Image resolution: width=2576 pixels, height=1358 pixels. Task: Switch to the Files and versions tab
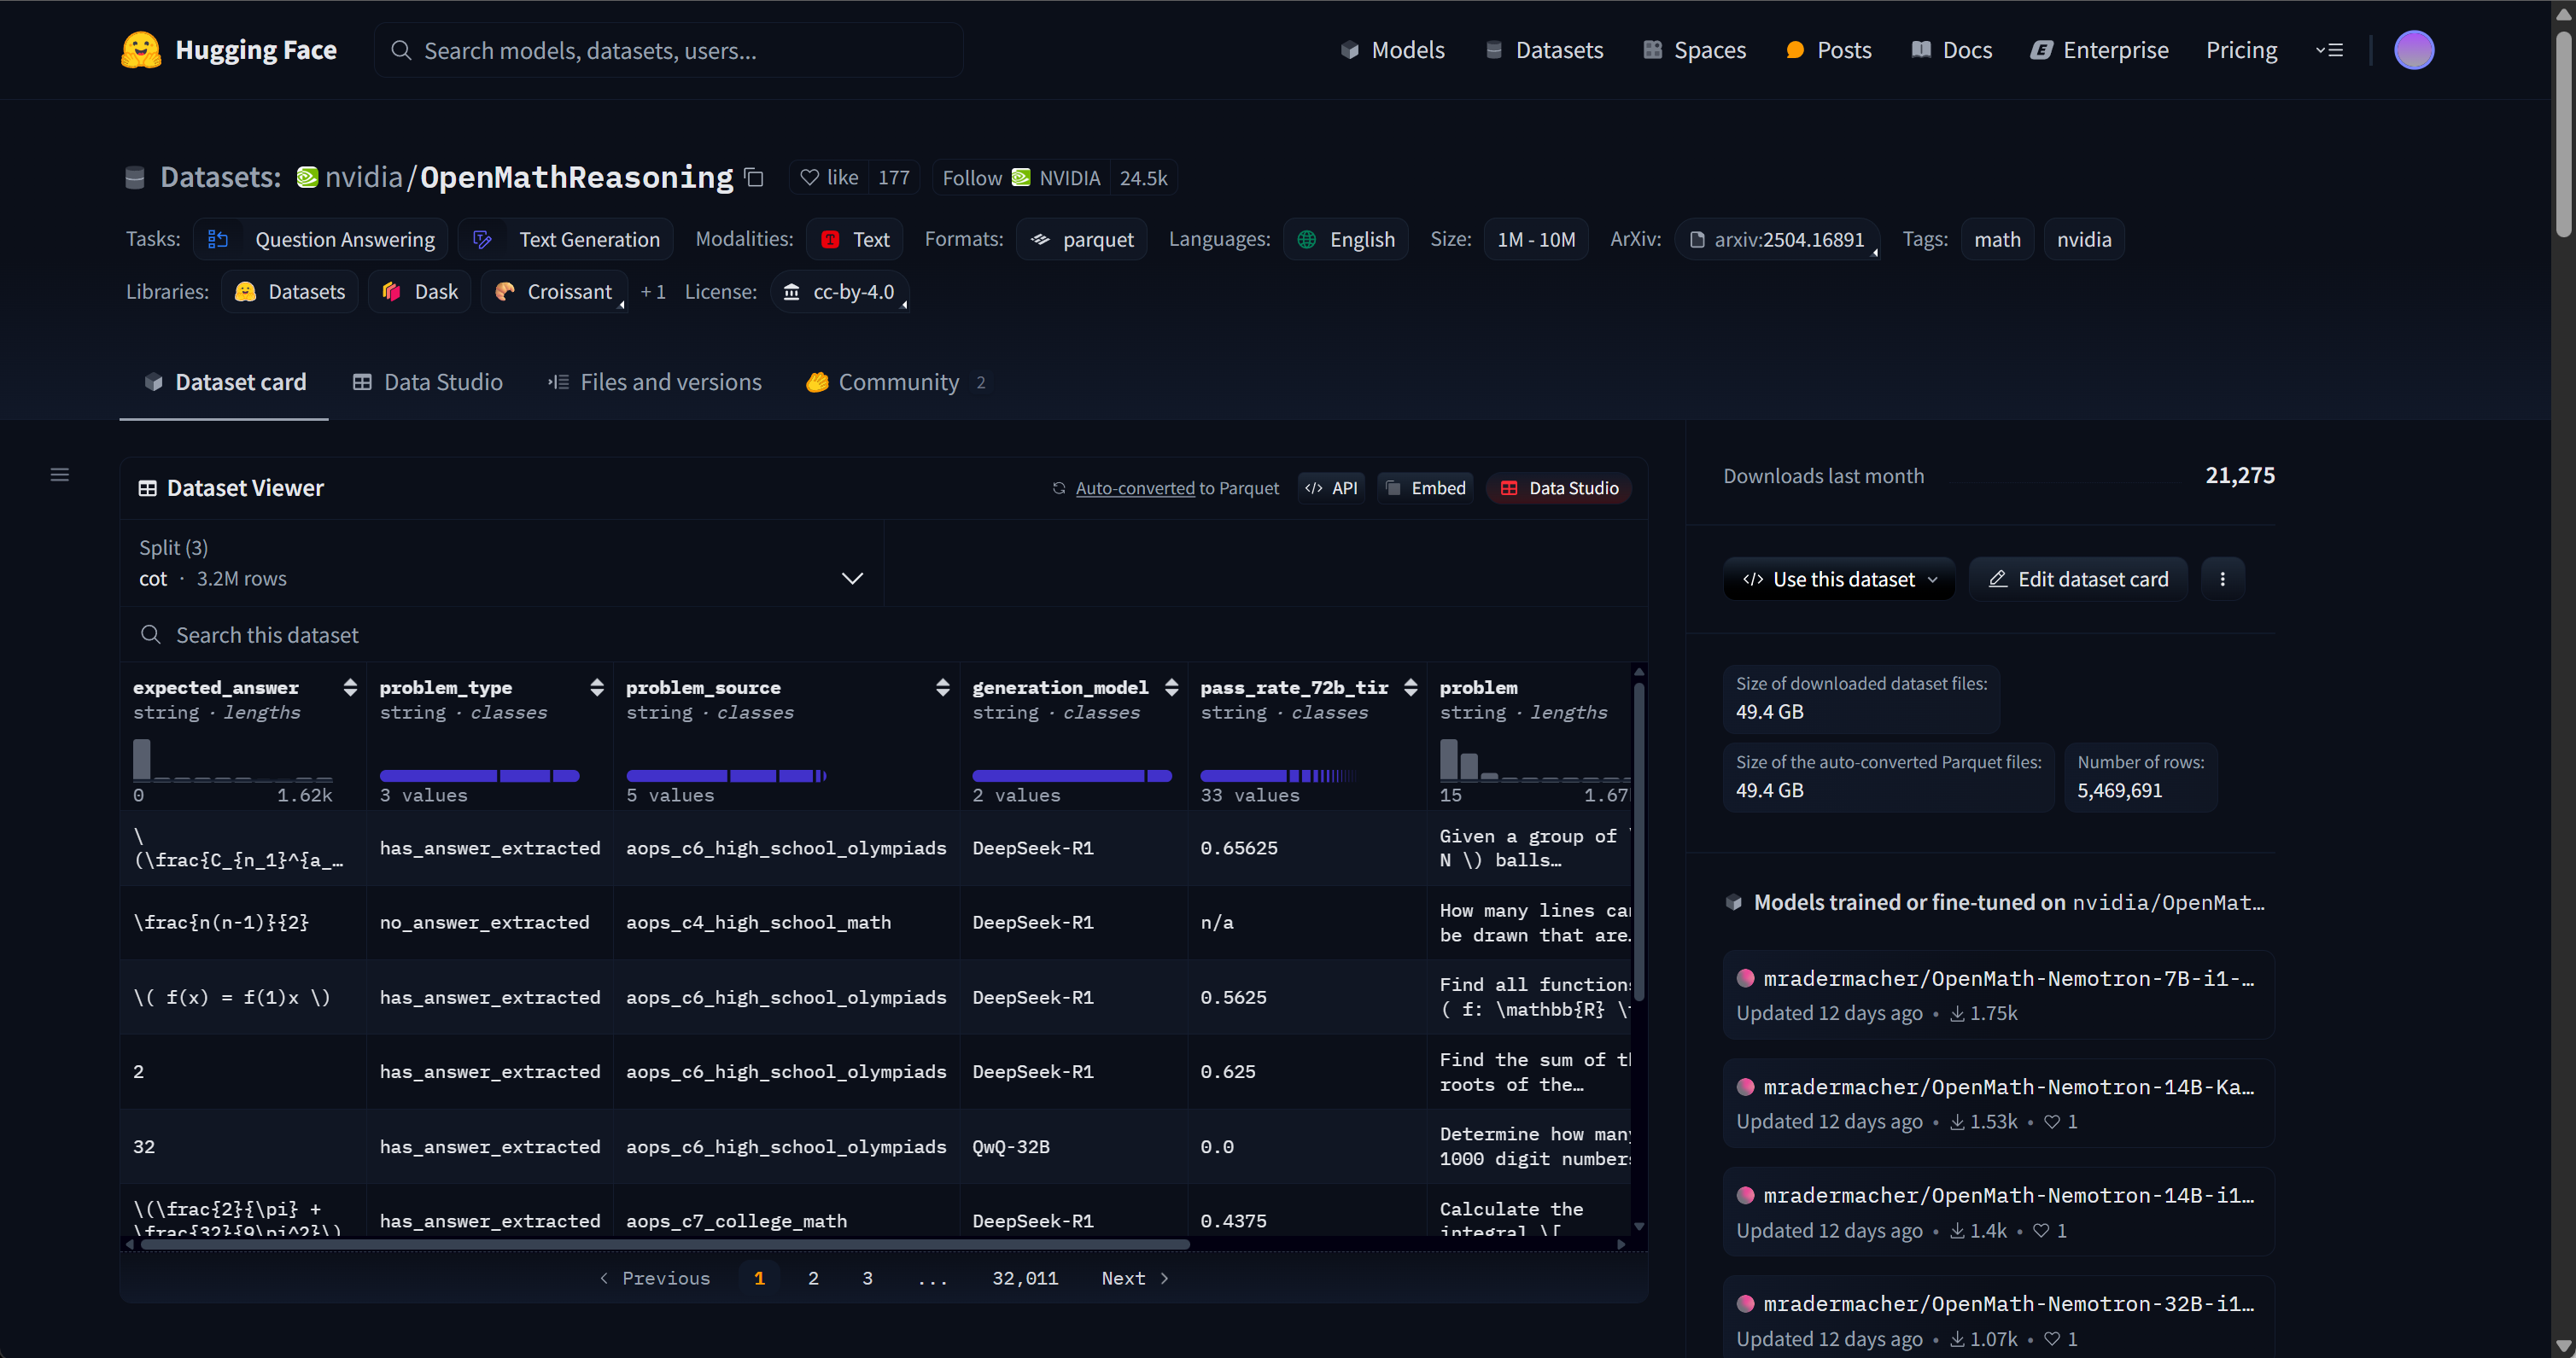click(655, 382)
